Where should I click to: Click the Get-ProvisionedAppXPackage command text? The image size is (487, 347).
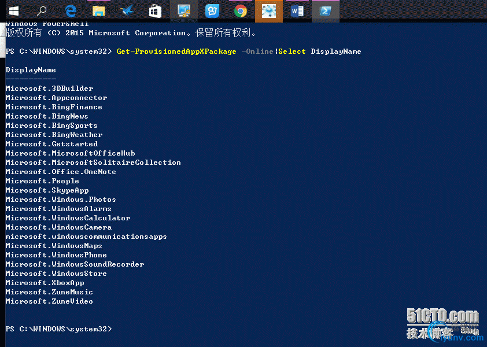tap(176, 51)
